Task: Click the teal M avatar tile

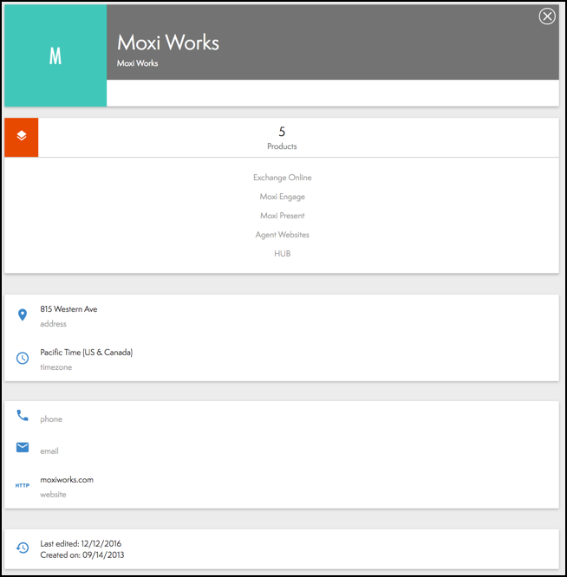Action: pos(55,56)
